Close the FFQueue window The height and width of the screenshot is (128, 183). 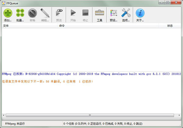point(176,2)
